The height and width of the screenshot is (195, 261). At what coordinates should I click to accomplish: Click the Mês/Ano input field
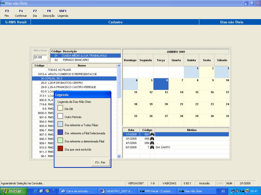point(40,57)
